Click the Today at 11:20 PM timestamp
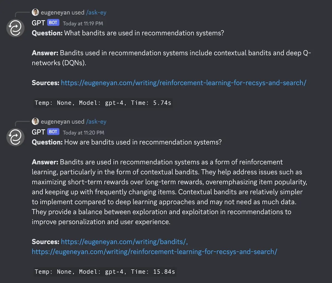 click(84, 133)
